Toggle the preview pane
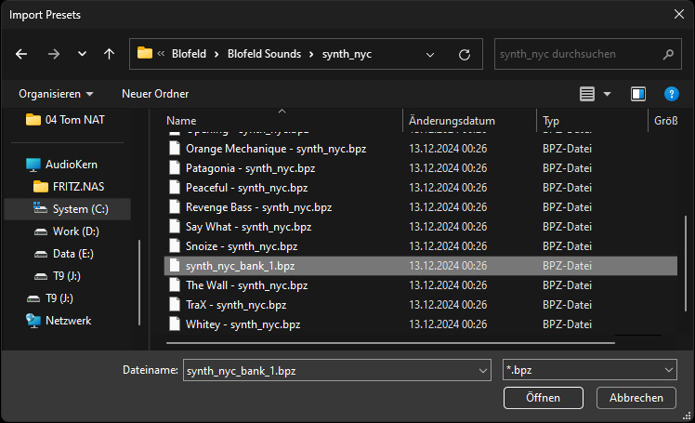The image size is (695, 423). coord(637,94)
